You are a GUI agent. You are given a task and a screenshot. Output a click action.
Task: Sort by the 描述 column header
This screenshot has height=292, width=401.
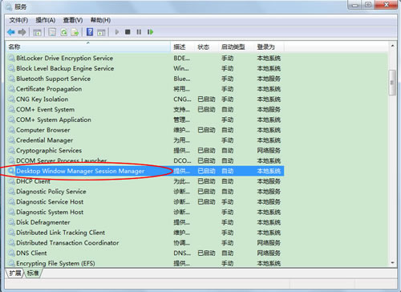point(182,47)
